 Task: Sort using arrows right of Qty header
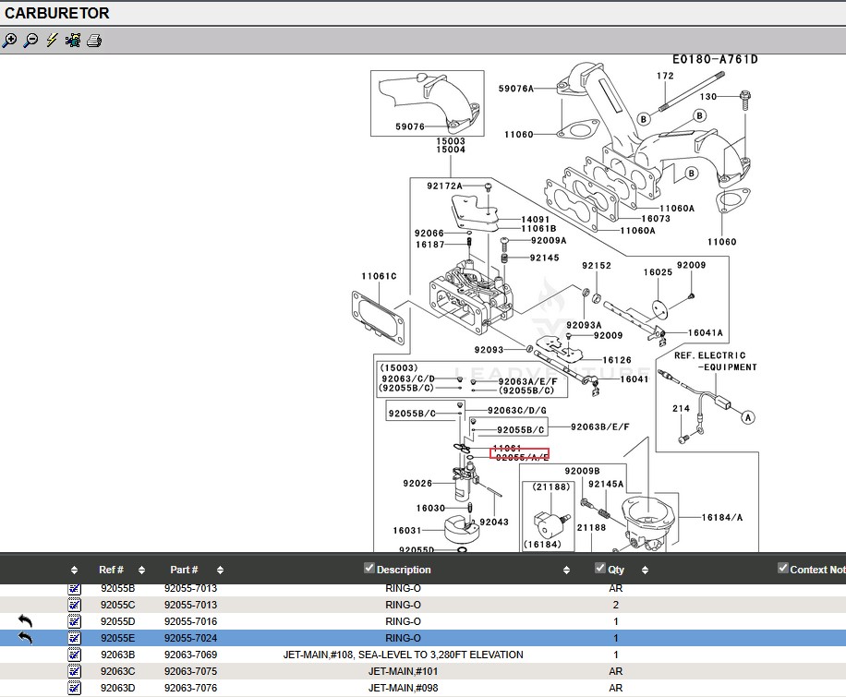tap(645, 571)
